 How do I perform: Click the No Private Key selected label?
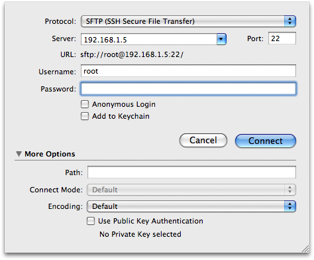pos(140,234)
